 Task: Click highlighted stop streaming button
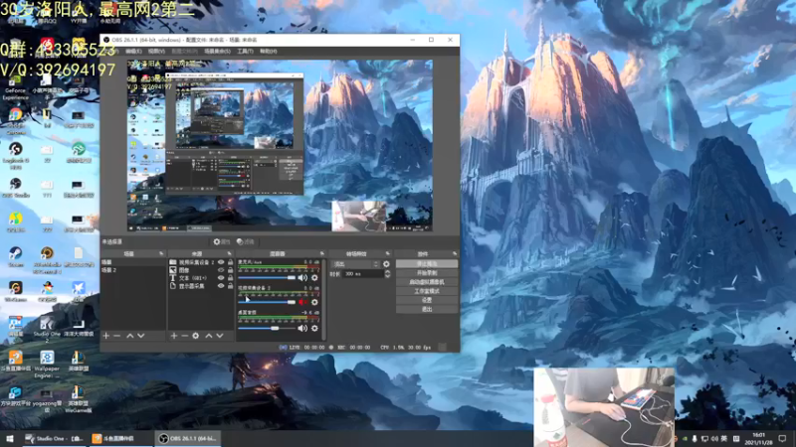[x=427, y=264]
